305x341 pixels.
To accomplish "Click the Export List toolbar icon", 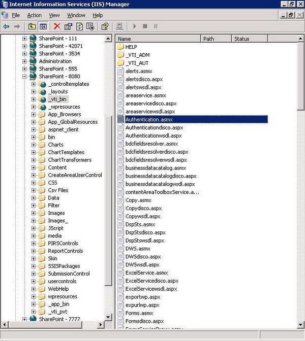I will (x=90, y=26).
